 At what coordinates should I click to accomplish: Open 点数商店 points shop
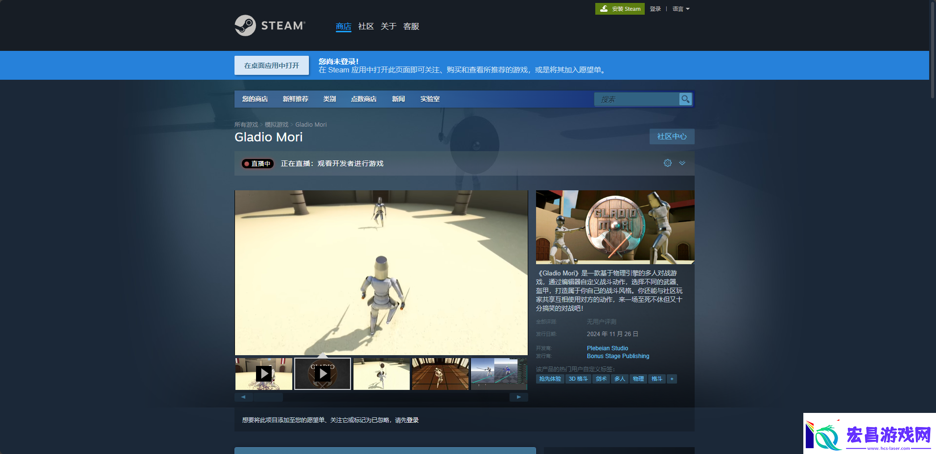(x=364, y=99)
